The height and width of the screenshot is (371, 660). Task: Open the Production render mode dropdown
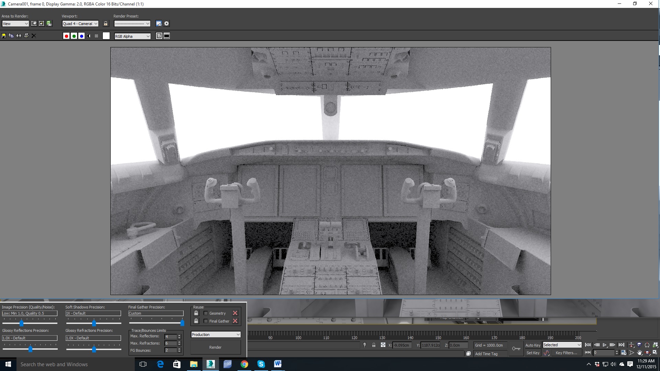pyautogui.click(x=216, y=334)
